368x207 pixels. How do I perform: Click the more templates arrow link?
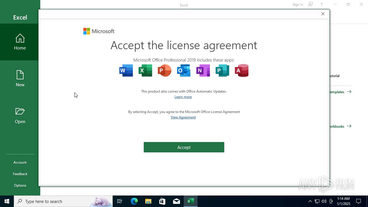340,92
